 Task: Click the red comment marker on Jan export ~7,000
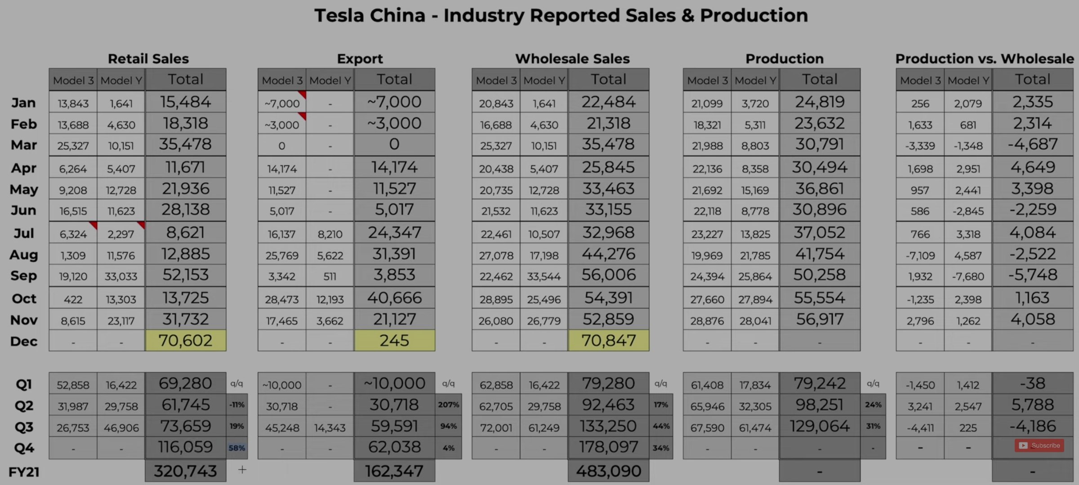tap(303, 94)
